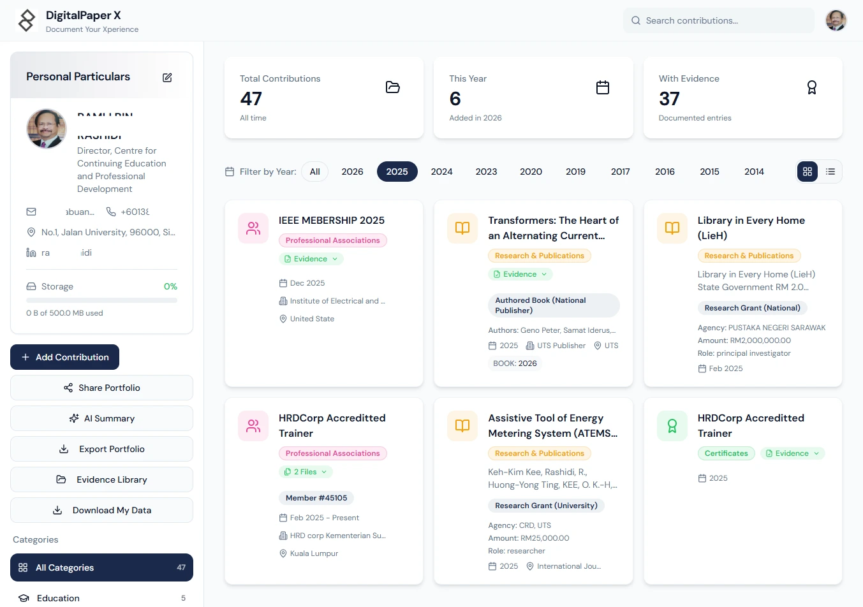This screenshot has height=607, width=863.
Task: Click the Export Portfolio button
Action: [102, 449]
